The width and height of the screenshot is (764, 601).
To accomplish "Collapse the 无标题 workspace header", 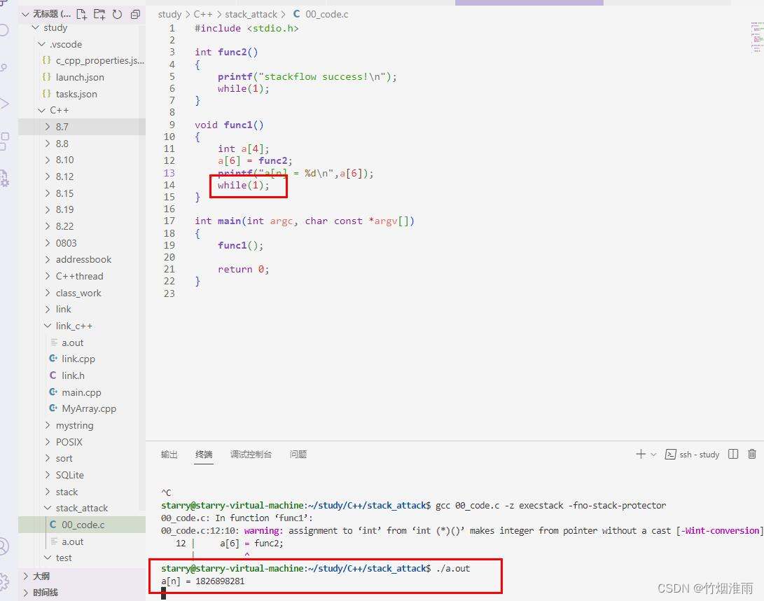I will click(48, 14).
